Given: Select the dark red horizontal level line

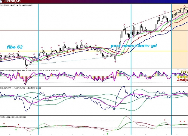Looking at the screenshot, I should click(x=94, y=31).
